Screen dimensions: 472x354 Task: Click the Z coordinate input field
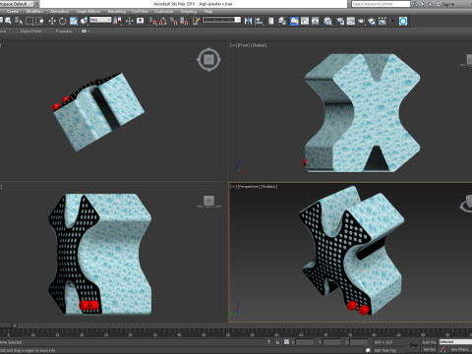359,342
